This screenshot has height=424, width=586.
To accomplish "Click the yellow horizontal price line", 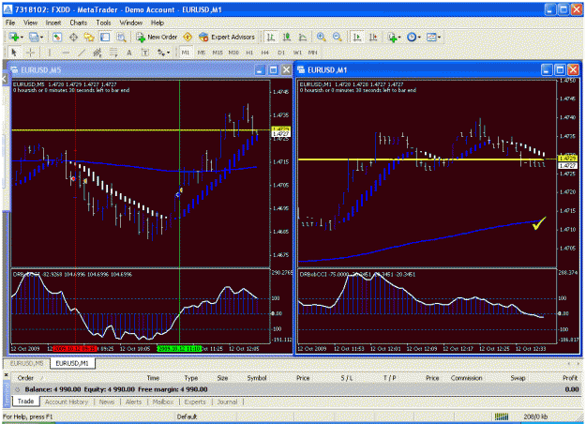I will pos(426,159).
